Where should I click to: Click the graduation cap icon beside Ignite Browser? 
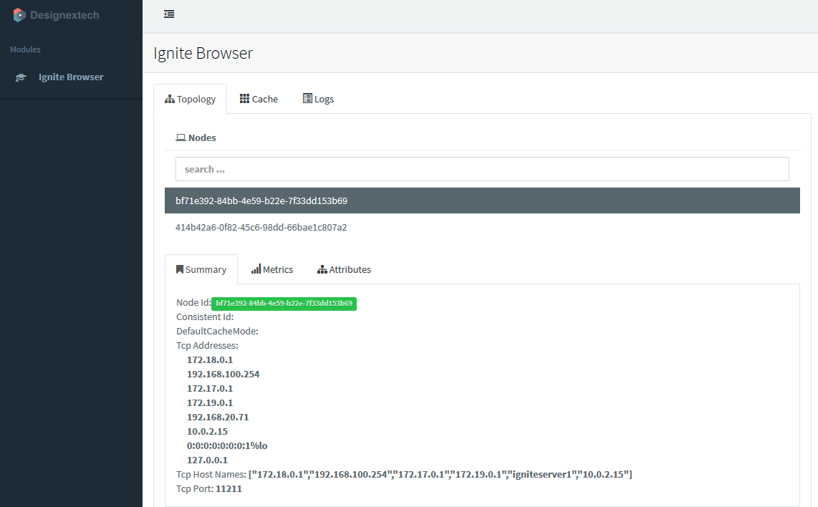pos(20,78)
